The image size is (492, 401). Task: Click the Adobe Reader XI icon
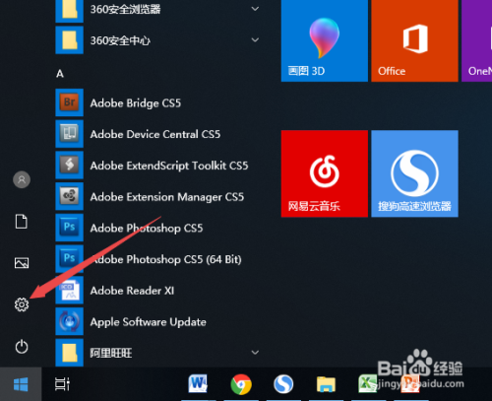(70, 290)
